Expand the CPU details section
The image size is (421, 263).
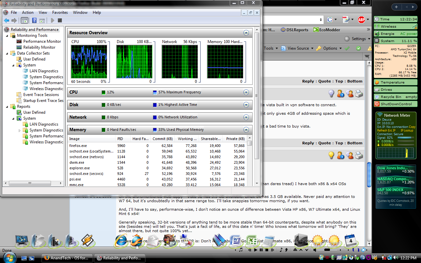(x=246, y=92)
